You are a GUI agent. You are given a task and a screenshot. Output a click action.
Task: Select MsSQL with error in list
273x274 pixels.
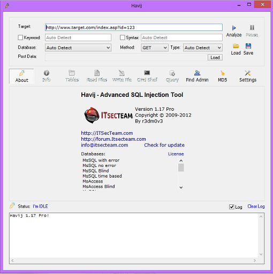(101, 160)
